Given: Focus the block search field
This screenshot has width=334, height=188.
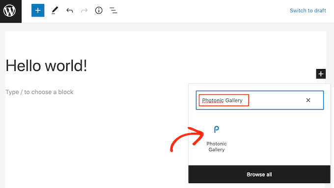Looking at the screenshot, I should pyautogui.click(x=260, y=100).
